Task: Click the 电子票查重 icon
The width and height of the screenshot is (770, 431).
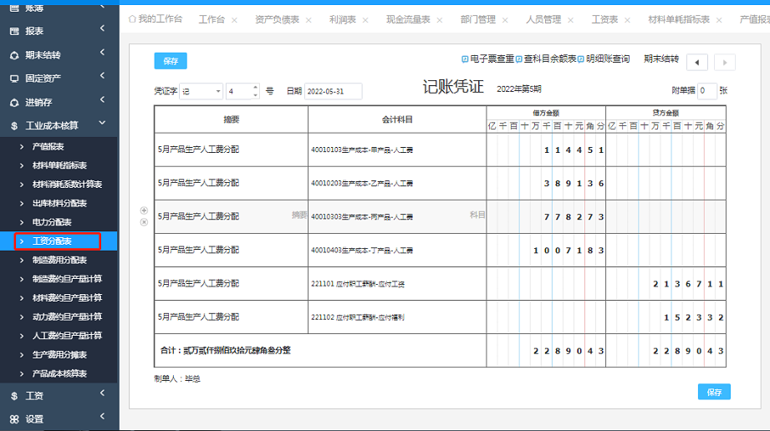Action: [x=465, y=59]
